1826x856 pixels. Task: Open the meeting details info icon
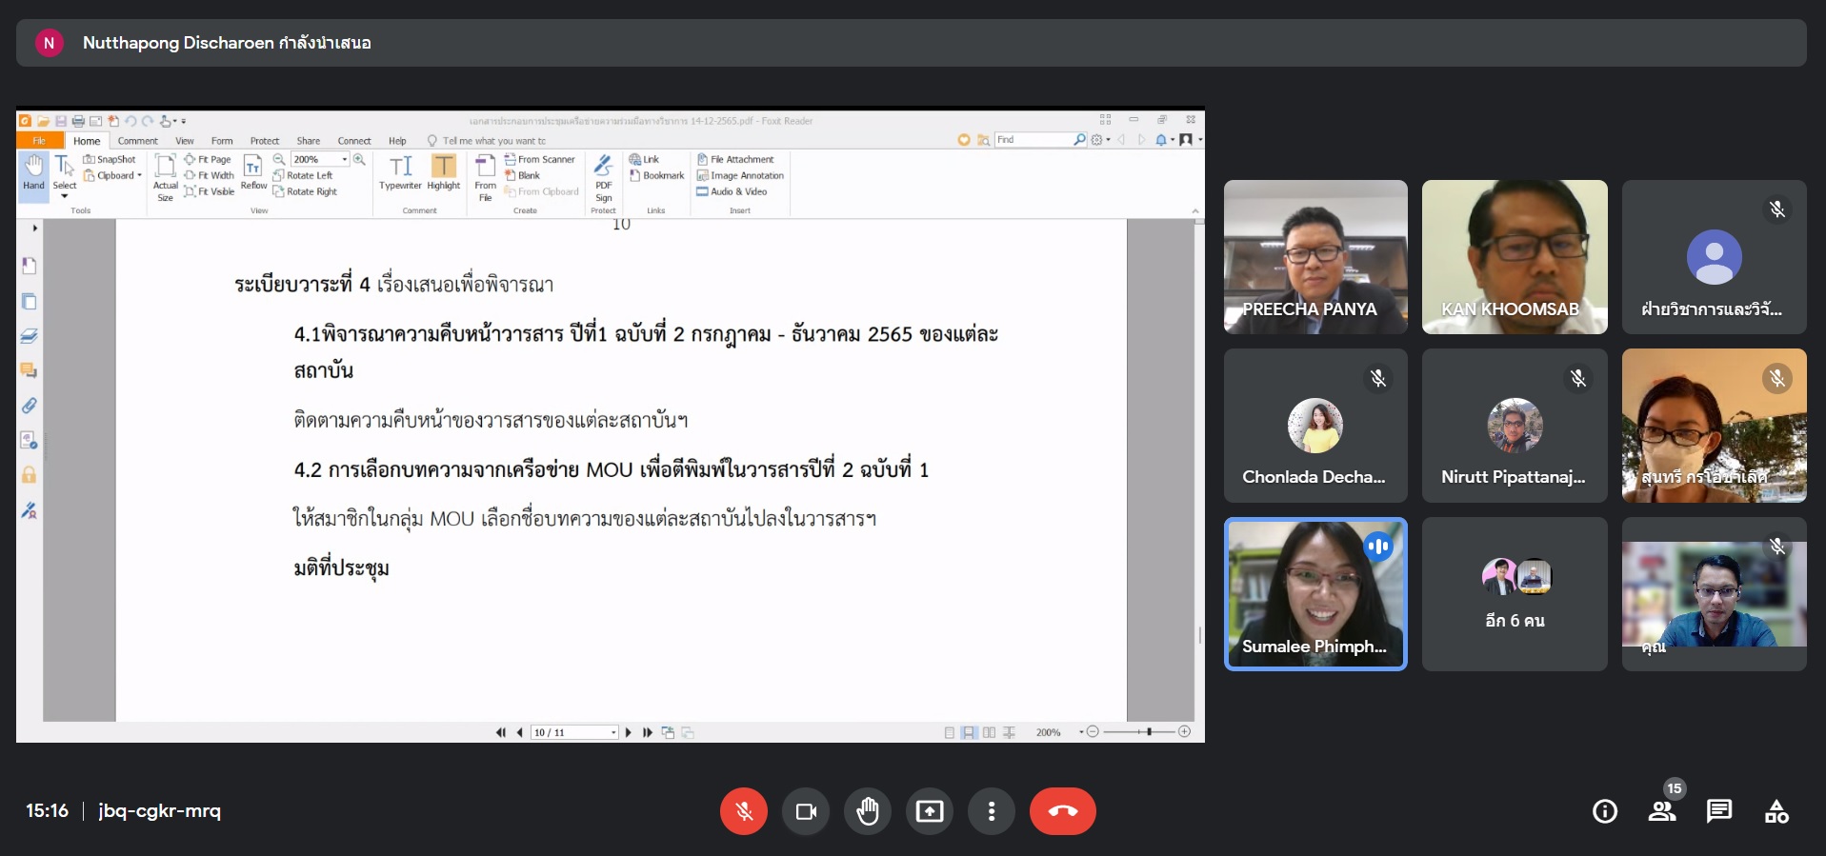(1605, 811)
